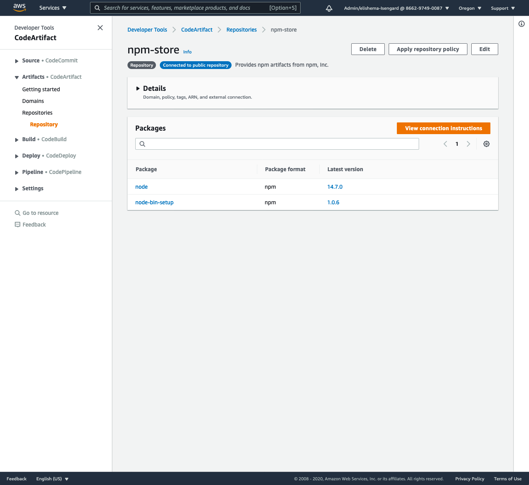Go to next packages page arrow
The image size is (529, 485).
click(x=469, y=144)
